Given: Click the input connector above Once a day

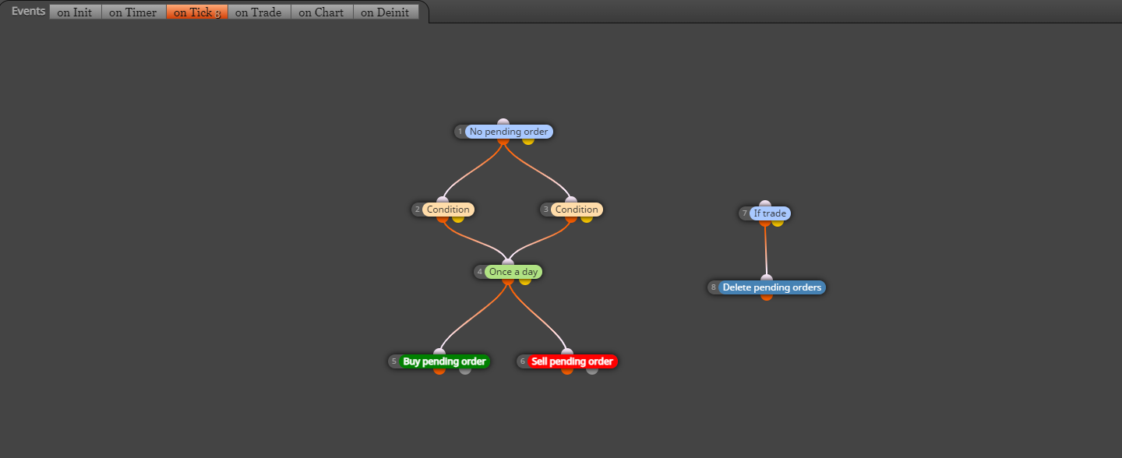Looking at the screenshot, I should [x=508, y=262].
